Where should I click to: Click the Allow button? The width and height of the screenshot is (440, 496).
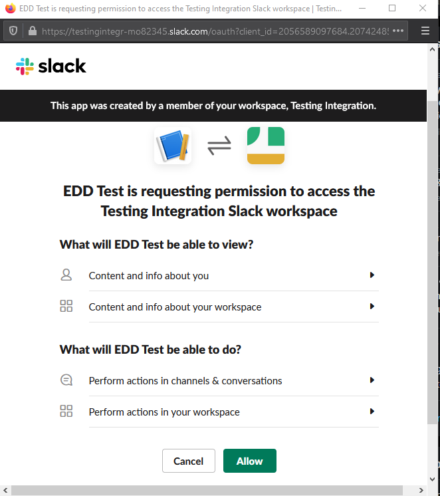coord(249,461)
